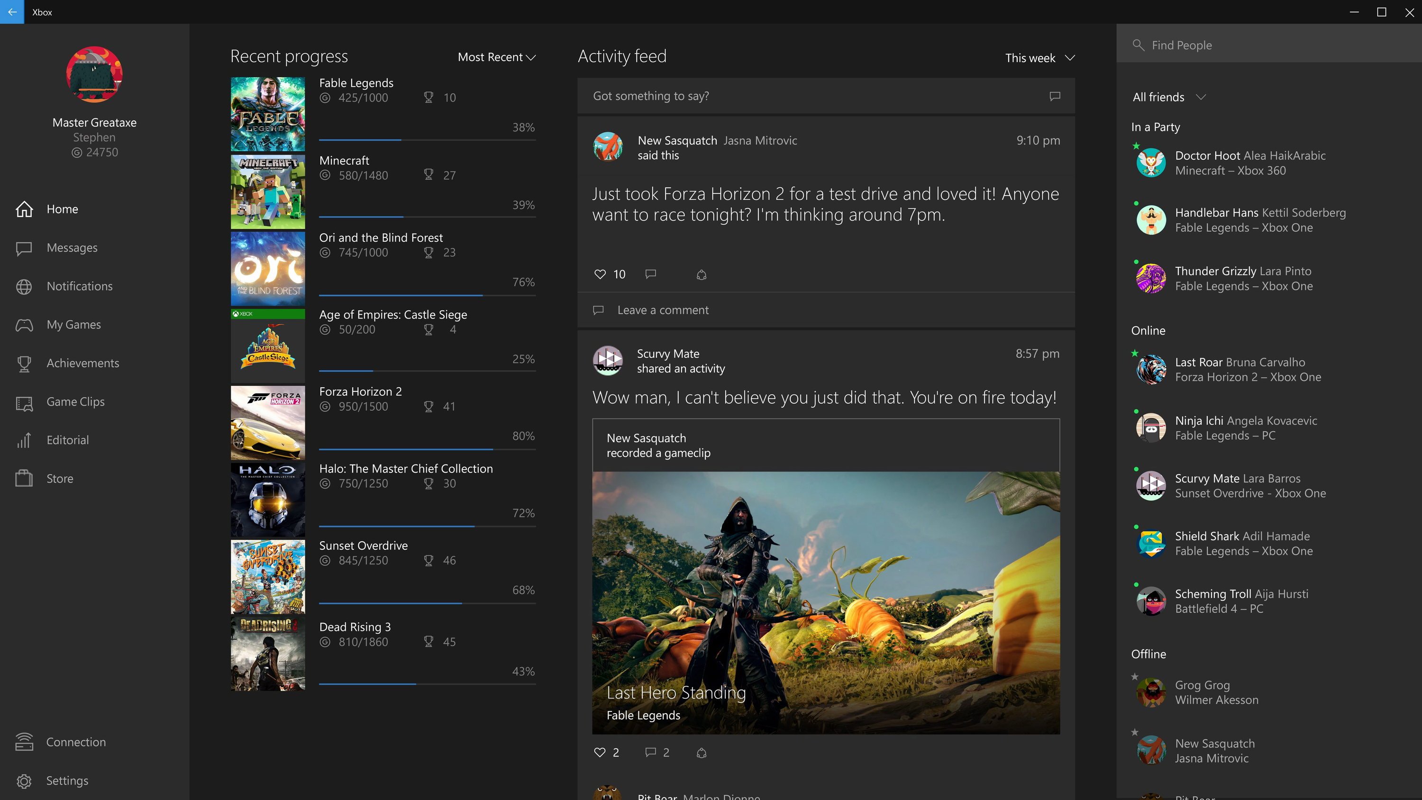Expand the Most Recent sort dropdown

[x=496, y=57]
